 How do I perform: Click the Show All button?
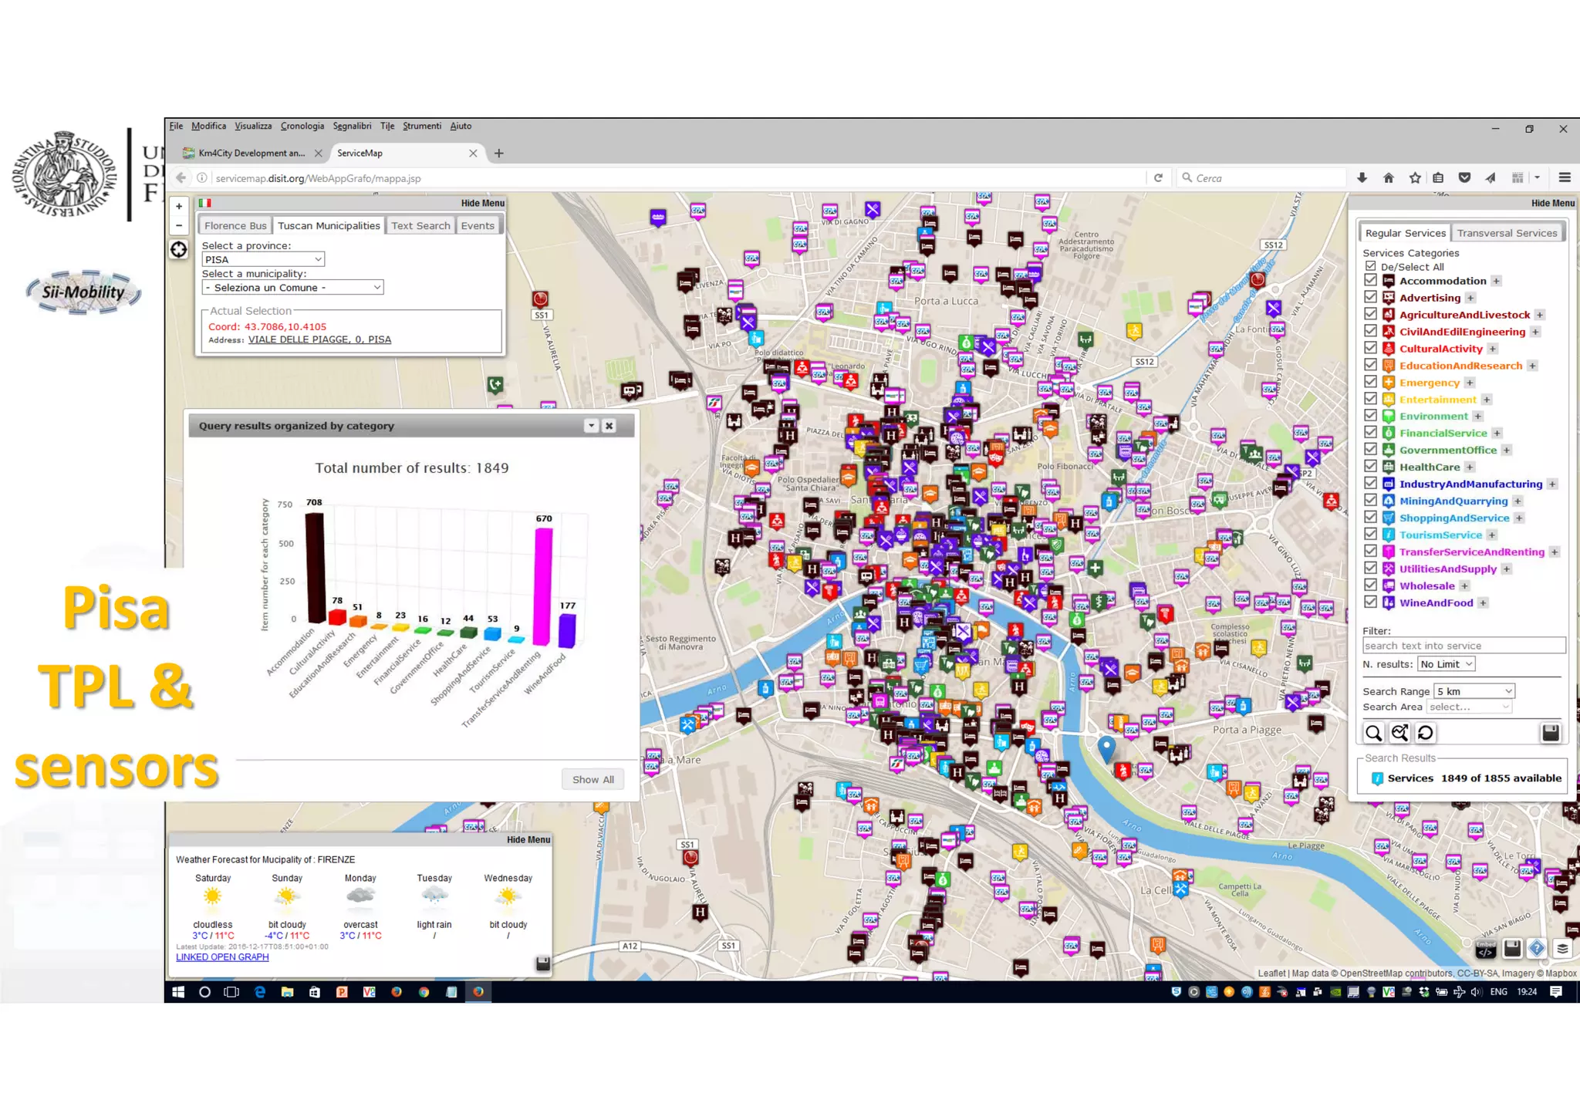(592, 780)
